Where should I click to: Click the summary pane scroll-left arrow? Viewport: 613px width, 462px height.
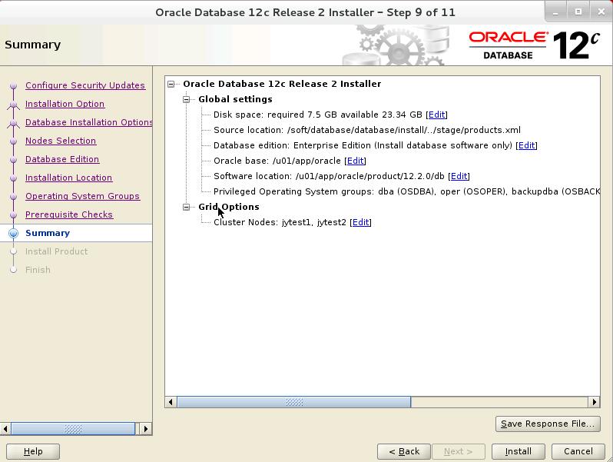pos(171,402)
